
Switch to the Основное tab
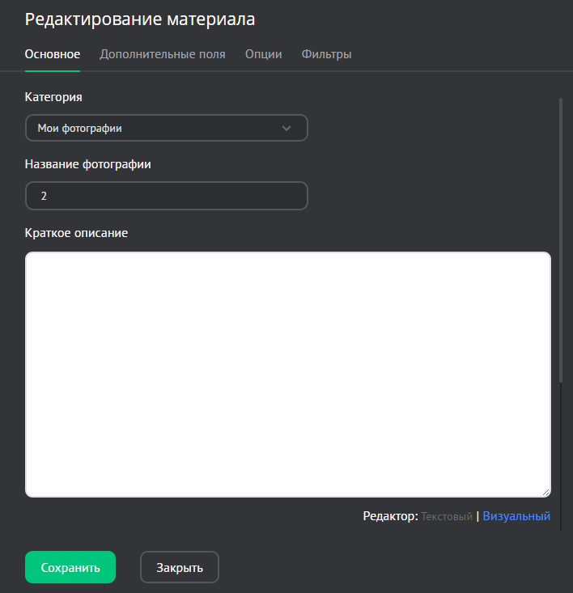point(53,54)
